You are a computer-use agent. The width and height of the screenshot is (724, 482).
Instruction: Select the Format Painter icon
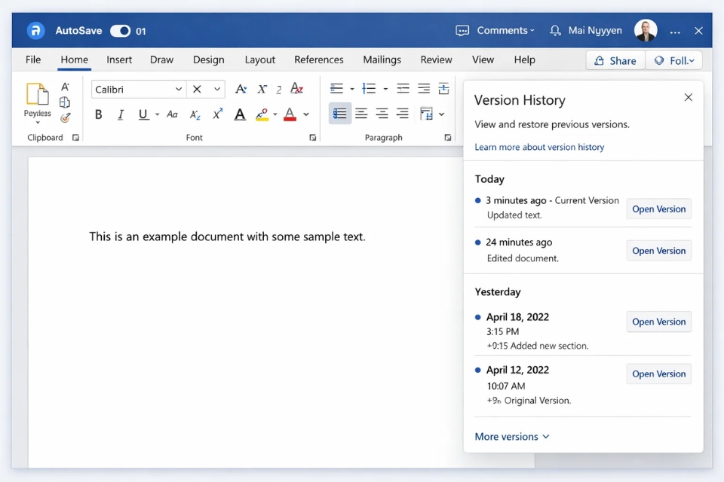pos(66,116)
